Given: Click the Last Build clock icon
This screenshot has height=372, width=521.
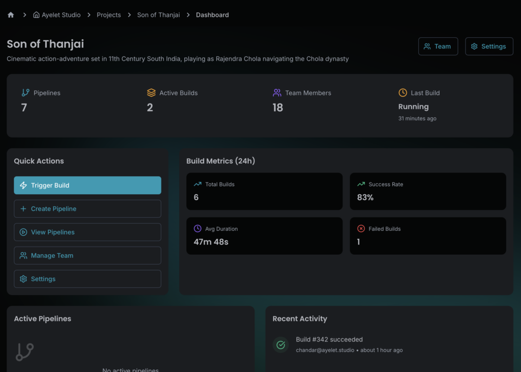Looking at the screenshot, I should click(x=402, y=93).
